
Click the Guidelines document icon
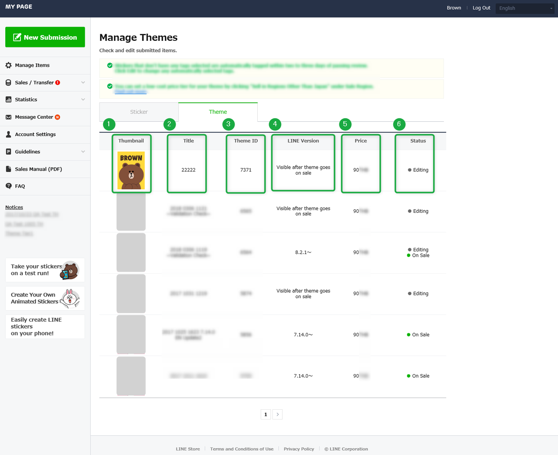pyautogui.click(x=8, y=152)
